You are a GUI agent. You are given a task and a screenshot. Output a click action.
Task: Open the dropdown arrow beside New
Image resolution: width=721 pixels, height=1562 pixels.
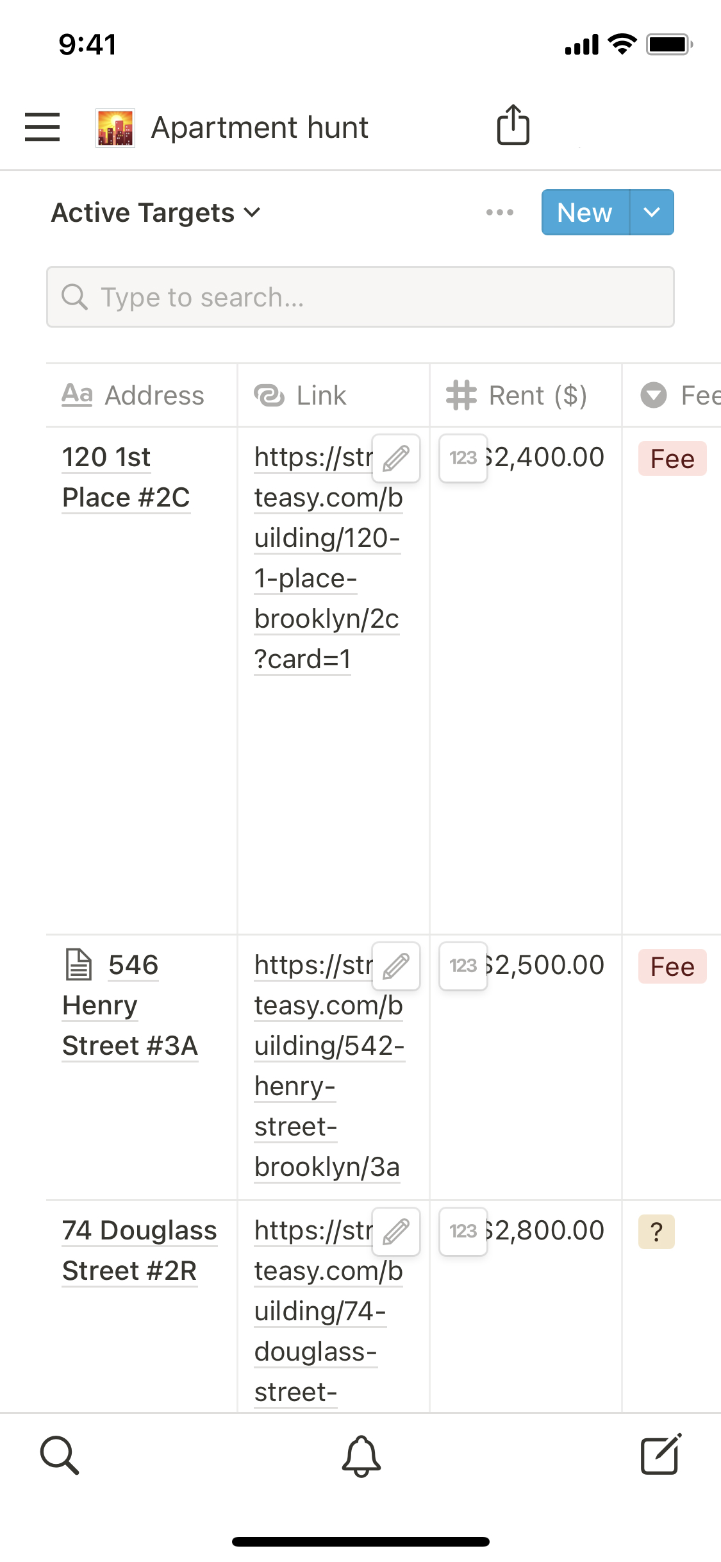coord(652,212)
